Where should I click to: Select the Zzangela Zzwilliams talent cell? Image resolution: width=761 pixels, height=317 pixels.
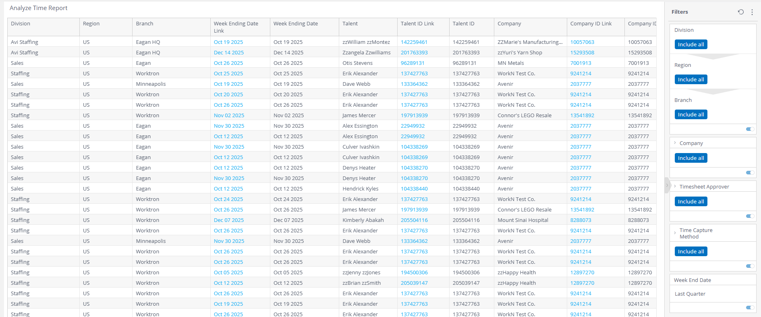368,52
